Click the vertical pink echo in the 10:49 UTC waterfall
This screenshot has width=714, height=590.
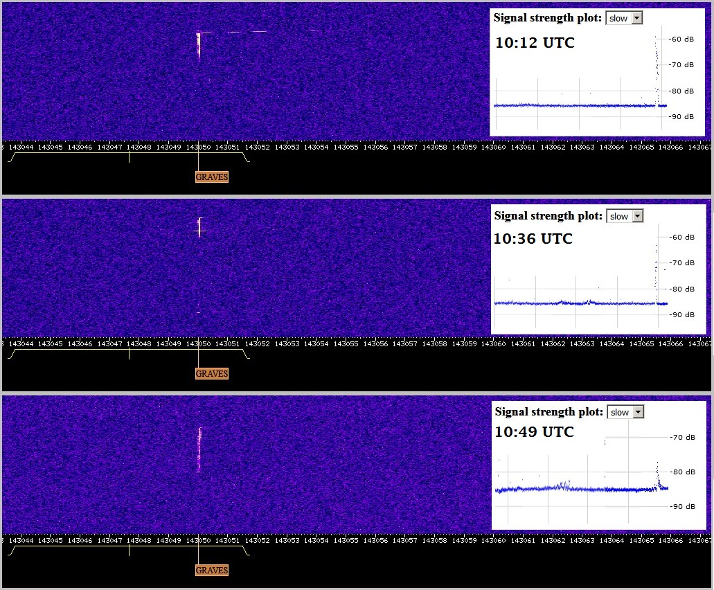point(199,450)
